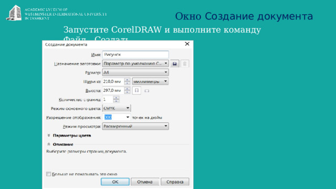Click the Отмена button
Image resolution: width=336 pixels, height=189 pixels.
click(145, 182)
